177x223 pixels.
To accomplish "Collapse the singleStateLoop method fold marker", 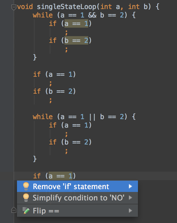I will pos(14,7).
